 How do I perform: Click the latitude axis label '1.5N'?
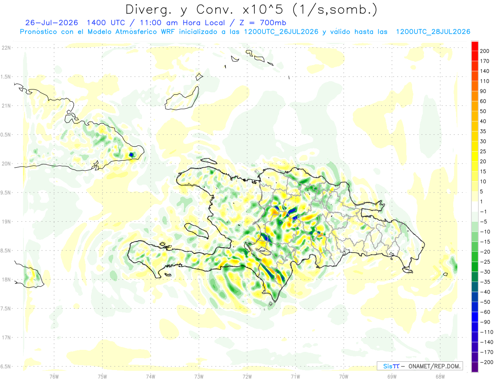pos(5,77)
